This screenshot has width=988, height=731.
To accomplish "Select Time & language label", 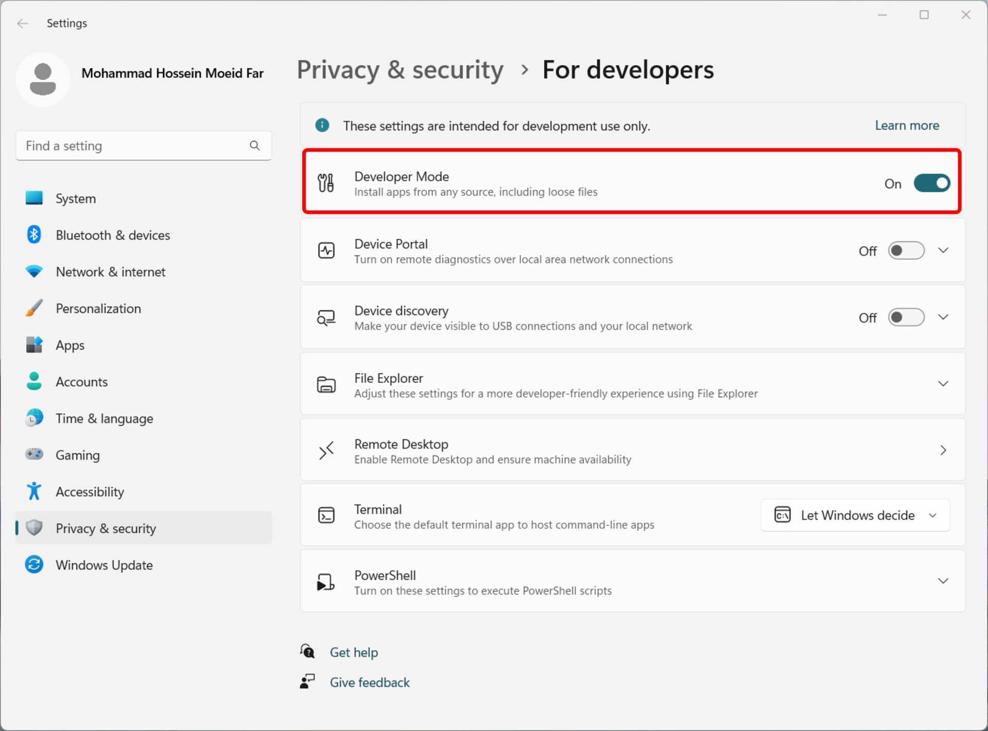I will (104, 419).
